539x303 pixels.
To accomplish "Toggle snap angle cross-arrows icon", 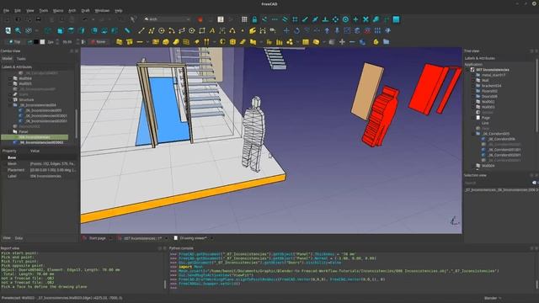I will pos(335,19).
